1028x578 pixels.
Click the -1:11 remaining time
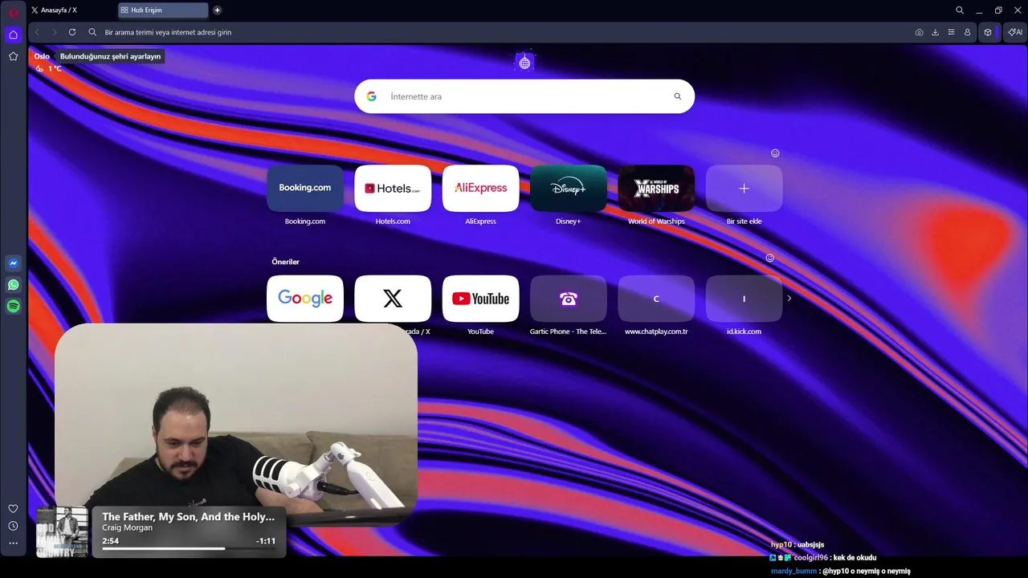pos(266,541)
